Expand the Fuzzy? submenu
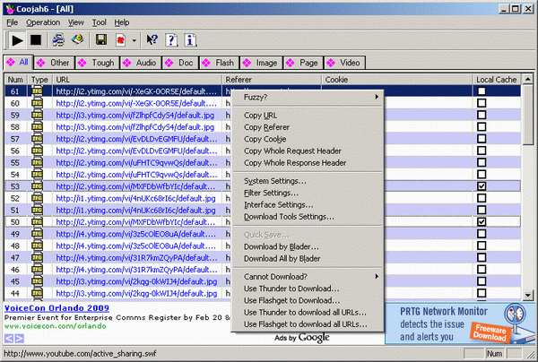 308,97
